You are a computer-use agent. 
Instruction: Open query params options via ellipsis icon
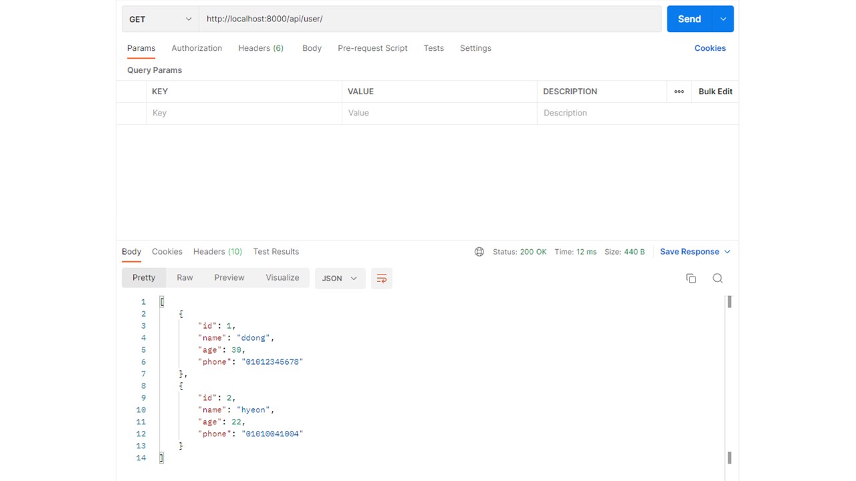click(678, 91)
